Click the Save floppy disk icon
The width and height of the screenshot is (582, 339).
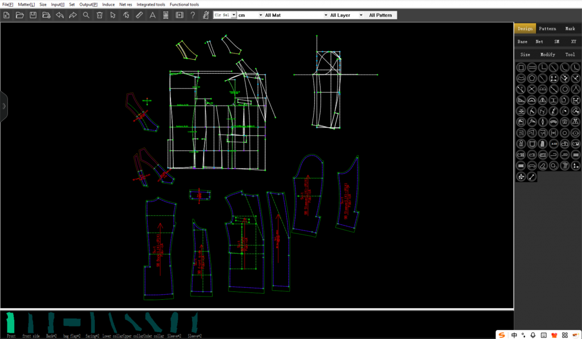[x=33, y=15]
